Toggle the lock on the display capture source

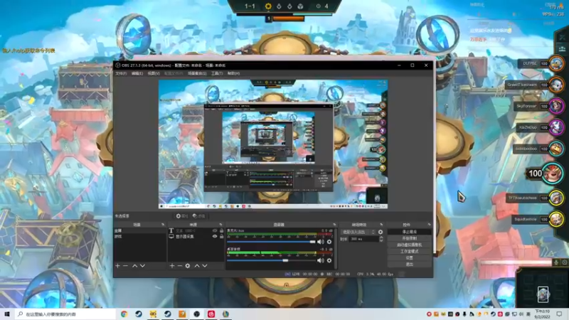tap(222, 237)
